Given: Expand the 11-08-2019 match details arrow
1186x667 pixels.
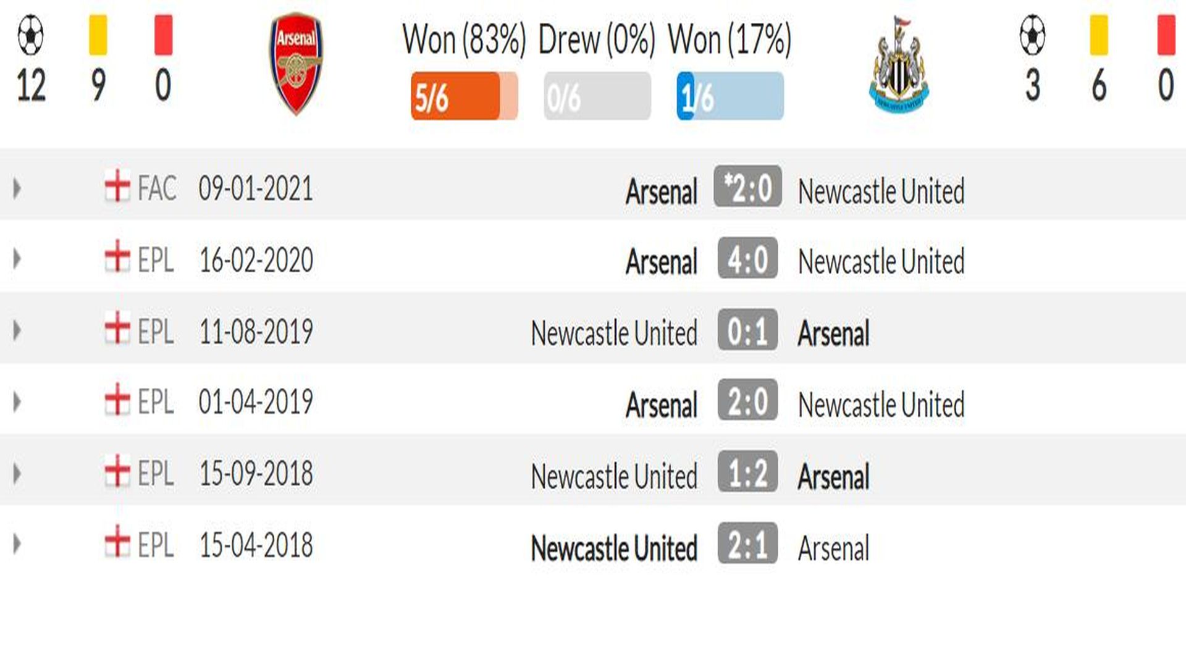Looking at the screenshot, I should tap(17, 330).
